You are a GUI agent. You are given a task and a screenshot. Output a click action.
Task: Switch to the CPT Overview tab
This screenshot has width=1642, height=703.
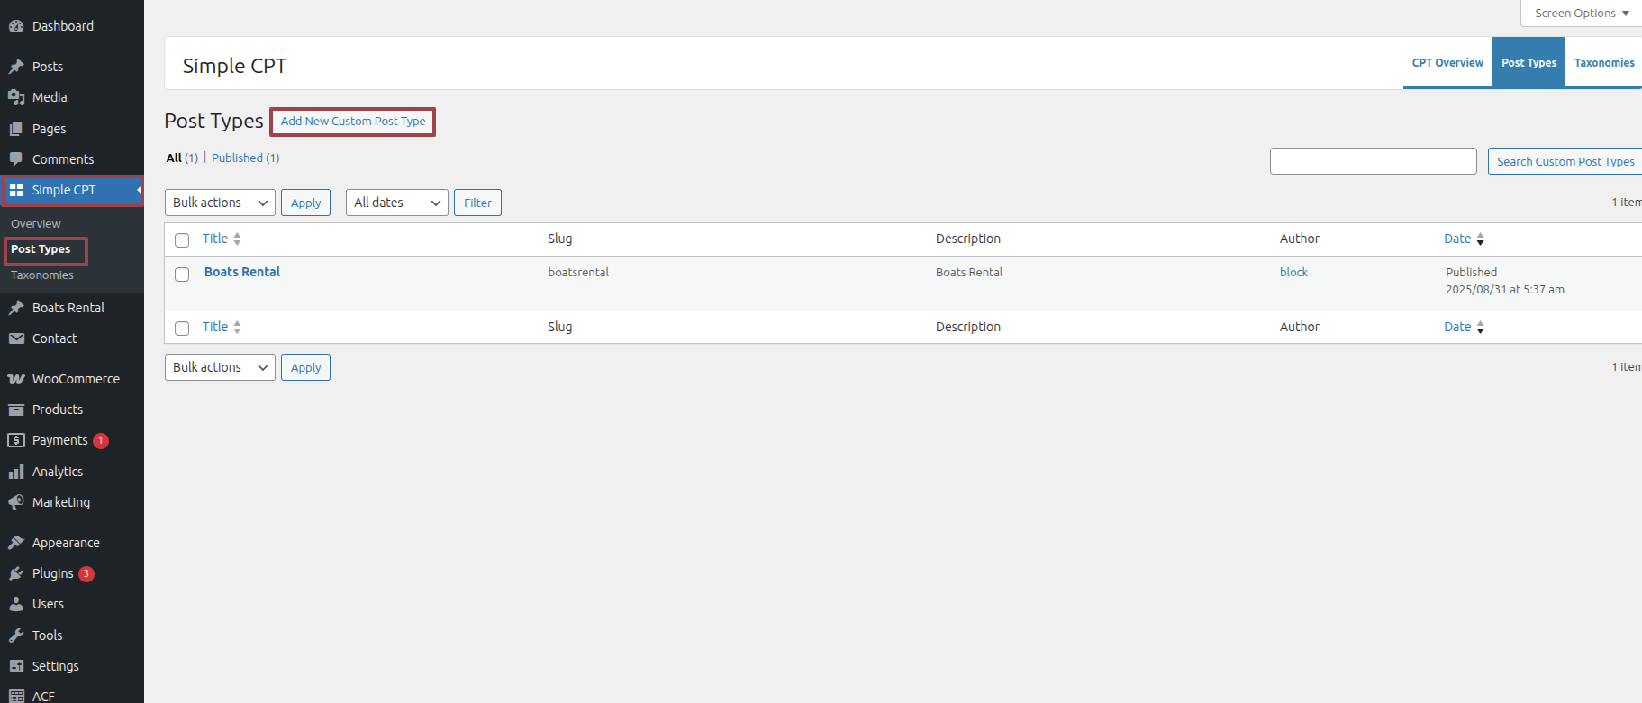point(1447,63)
